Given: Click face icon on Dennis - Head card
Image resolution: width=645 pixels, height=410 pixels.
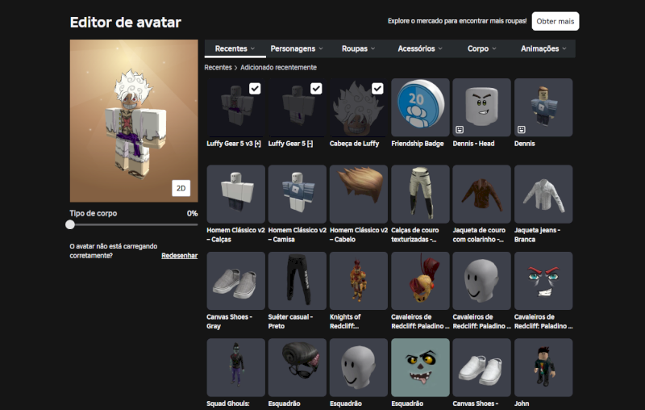Looking at the screenshot, I should [460, 130].
